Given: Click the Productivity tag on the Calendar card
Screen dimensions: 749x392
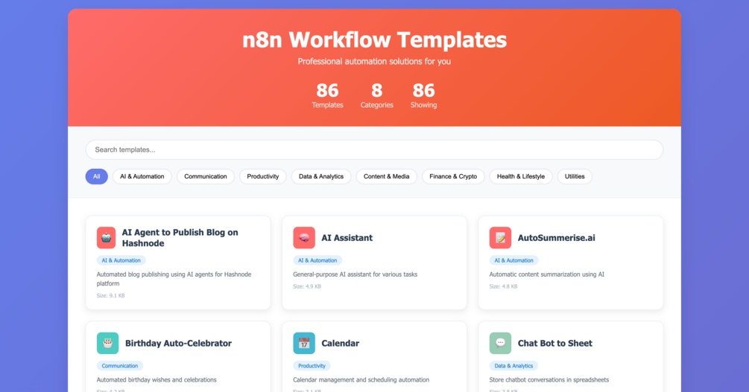Looking at the screenshot, I should point(312,366).
